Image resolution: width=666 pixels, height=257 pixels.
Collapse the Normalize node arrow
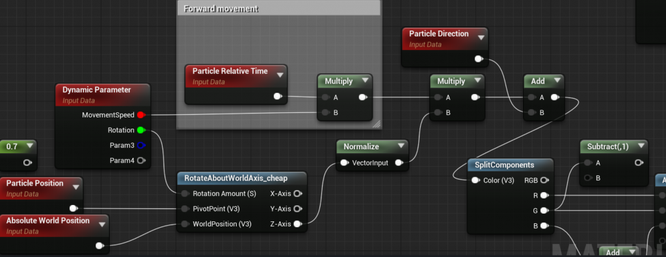401,146
